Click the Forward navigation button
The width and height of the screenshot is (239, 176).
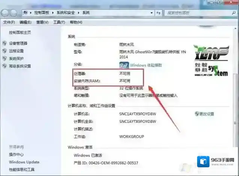pyautogui.click(x=13, y=13)
